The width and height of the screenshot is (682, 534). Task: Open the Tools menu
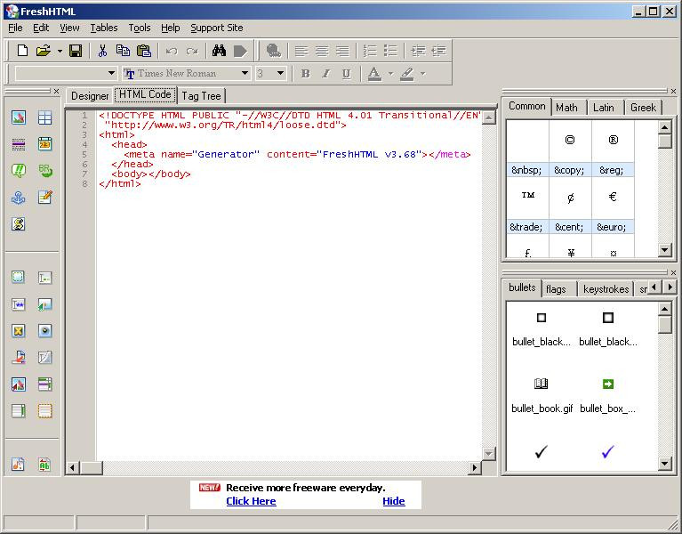[140, 28]
